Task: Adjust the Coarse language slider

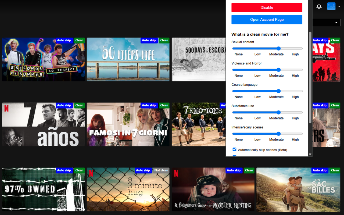Action: [x=267, y=91]
